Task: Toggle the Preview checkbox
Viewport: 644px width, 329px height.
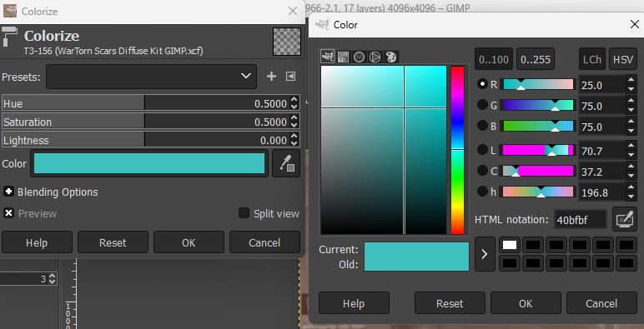Action: [8, 213]
